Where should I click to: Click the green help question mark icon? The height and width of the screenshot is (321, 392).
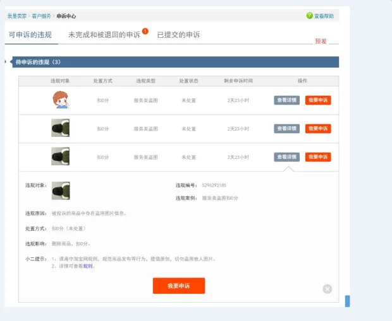coord(309,16)
